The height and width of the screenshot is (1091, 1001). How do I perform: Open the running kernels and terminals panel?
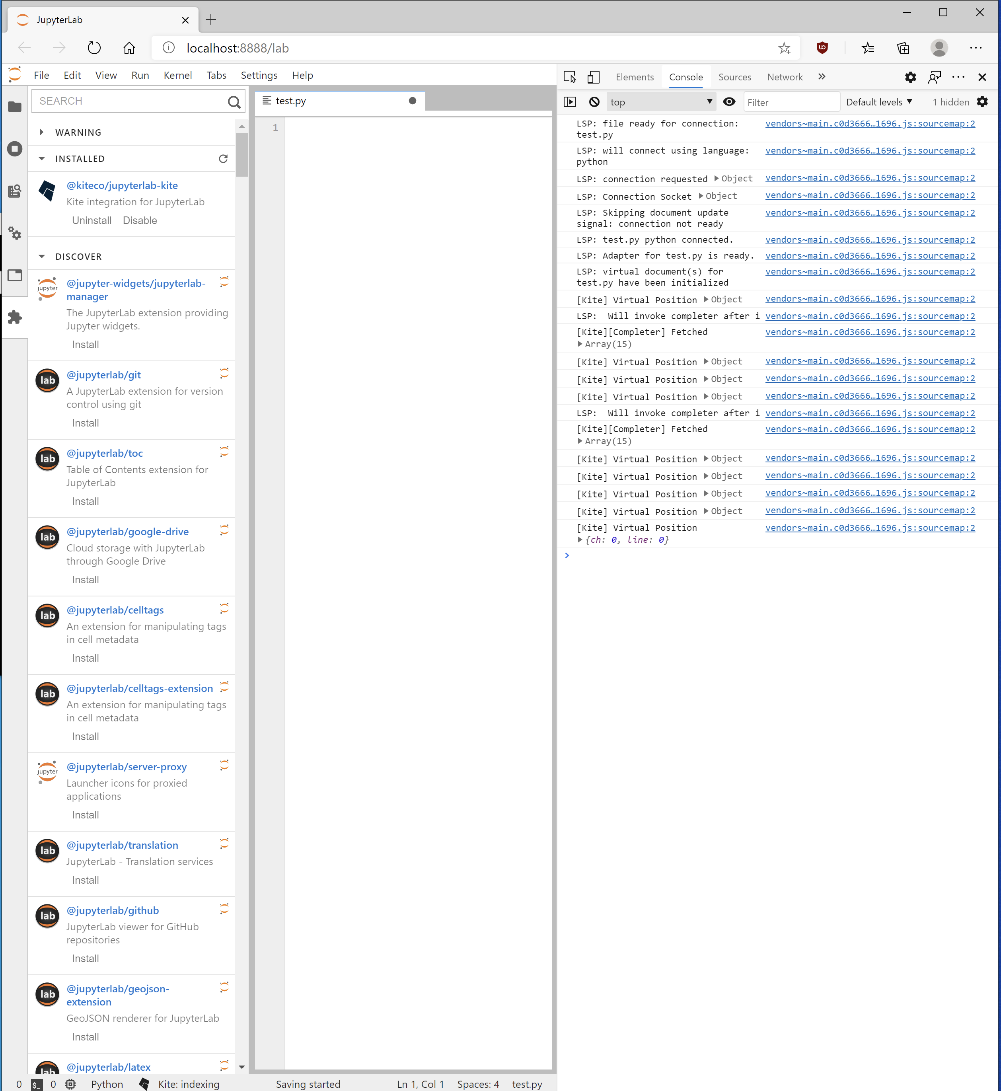[x=15, y=149]
